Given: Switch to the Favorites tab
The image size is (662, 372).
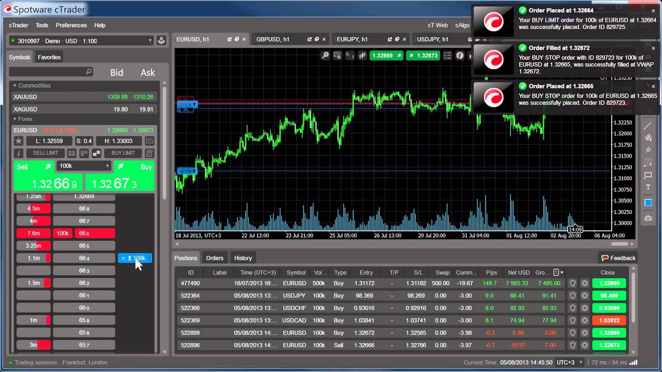Looking at the screenshot, I should (49, 57).
